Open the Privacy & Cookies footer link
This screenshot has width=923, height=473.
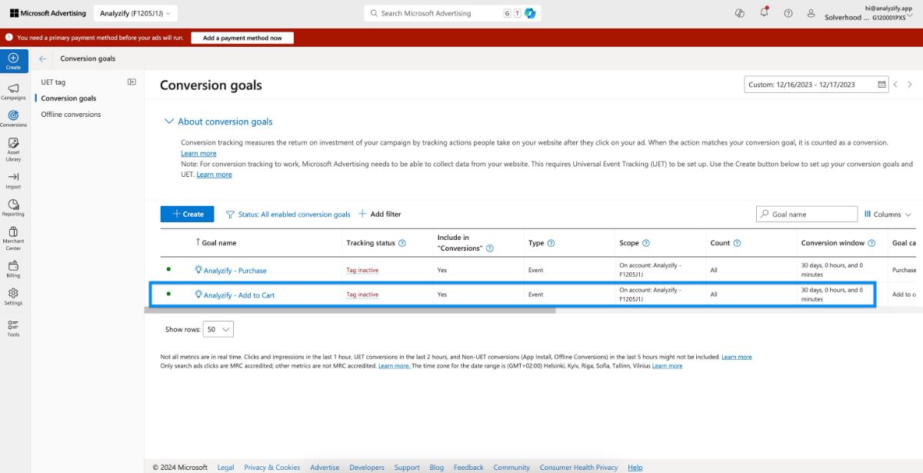coord(272,468)
